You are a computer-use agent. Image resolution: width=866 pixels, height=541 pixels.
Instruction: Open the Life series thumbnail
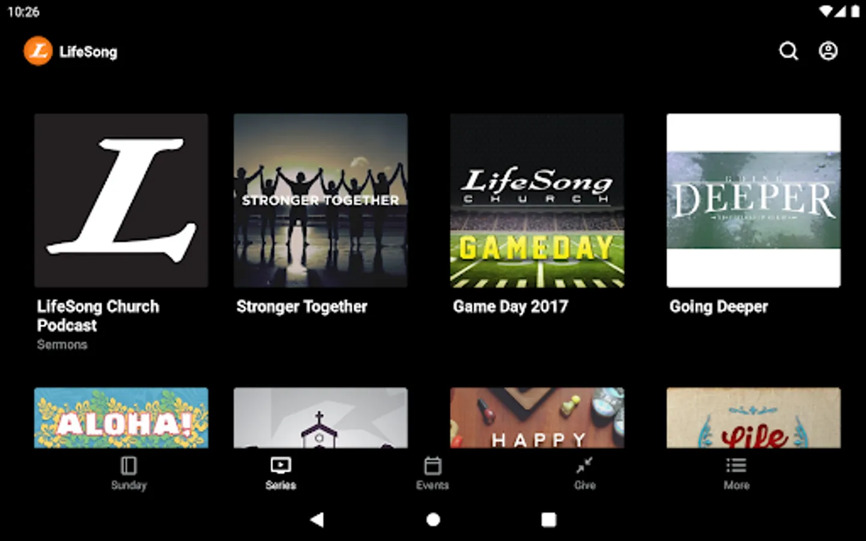pos(754,418)
